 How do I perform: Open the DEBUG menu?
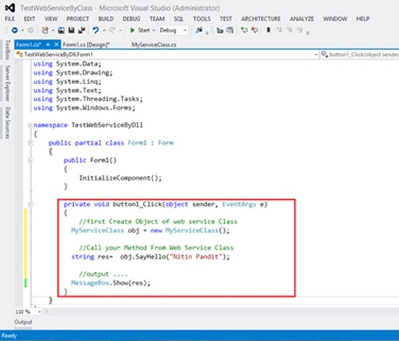(132, 19)
